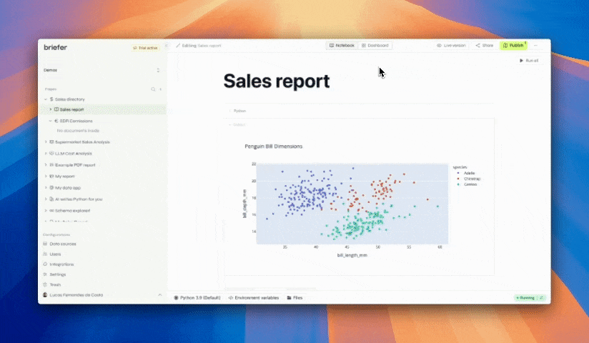Open the Trash link

[x=55, y=284]
